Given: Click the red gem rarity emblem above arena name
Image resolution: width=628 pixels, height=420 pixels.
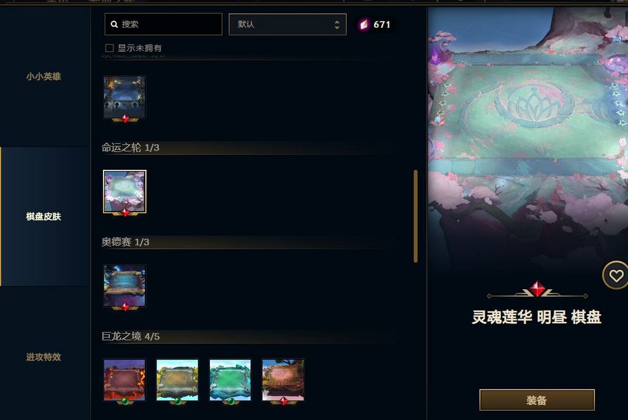Looking at the screenshot, I should pyautogui.click(x=537, y=289).
